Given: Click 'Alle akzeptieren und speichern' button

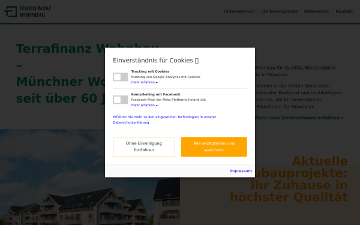Looking at the screenshot, I should (x=214, y=147).
